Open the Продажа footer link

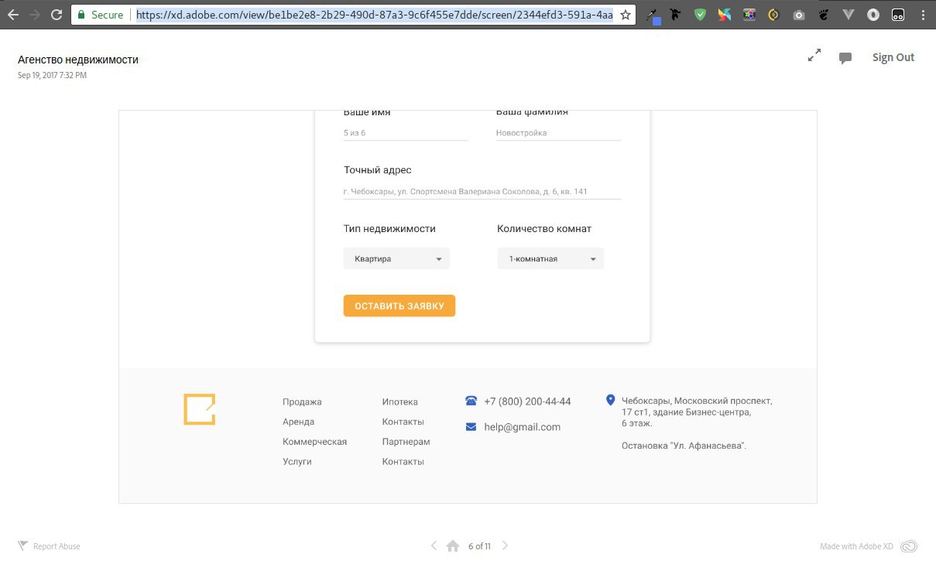point(302,402)
